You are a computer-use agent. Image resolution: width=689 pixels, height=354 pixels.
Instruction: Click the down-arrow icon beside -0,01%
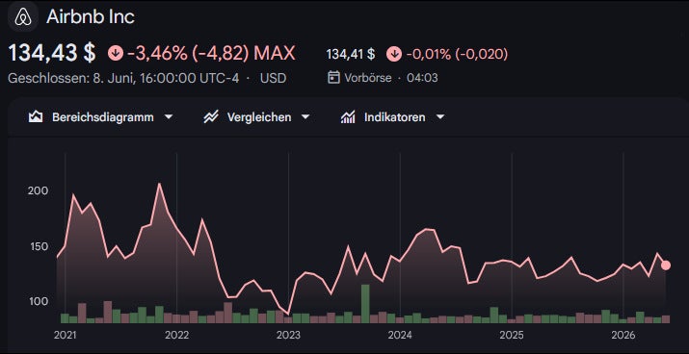(394, 55)
